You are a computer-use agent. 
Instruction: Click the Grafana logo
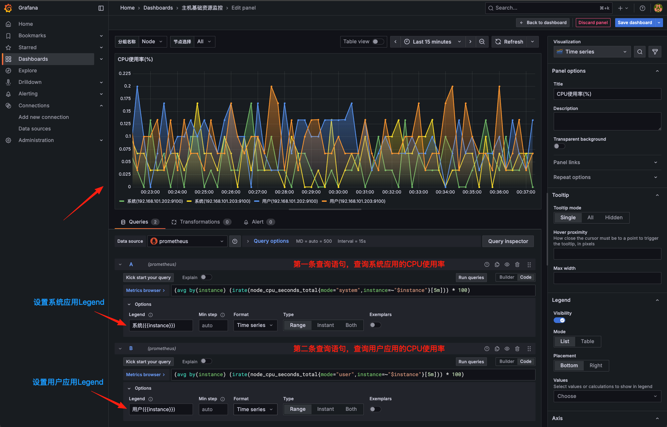tap(8, 8)
